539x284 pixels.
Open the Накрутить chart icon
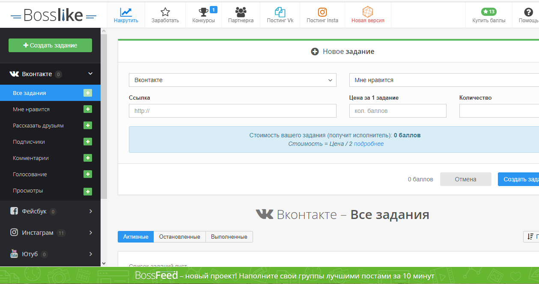point(126,12)
